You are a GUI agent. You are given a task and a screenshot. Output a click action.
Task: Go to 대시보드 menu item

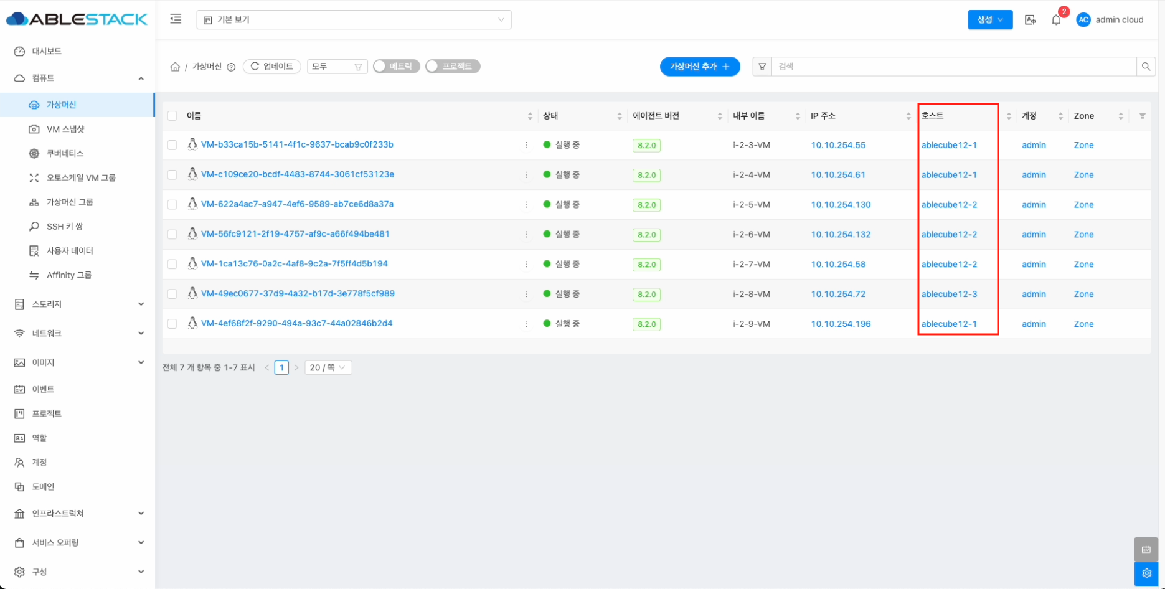click(47, 51)
